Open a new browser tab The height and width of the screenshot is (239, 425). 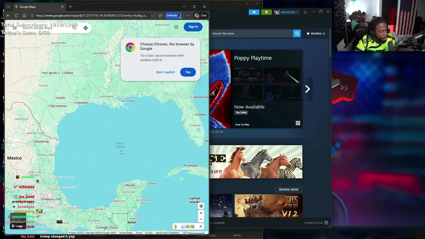(70, 7)
